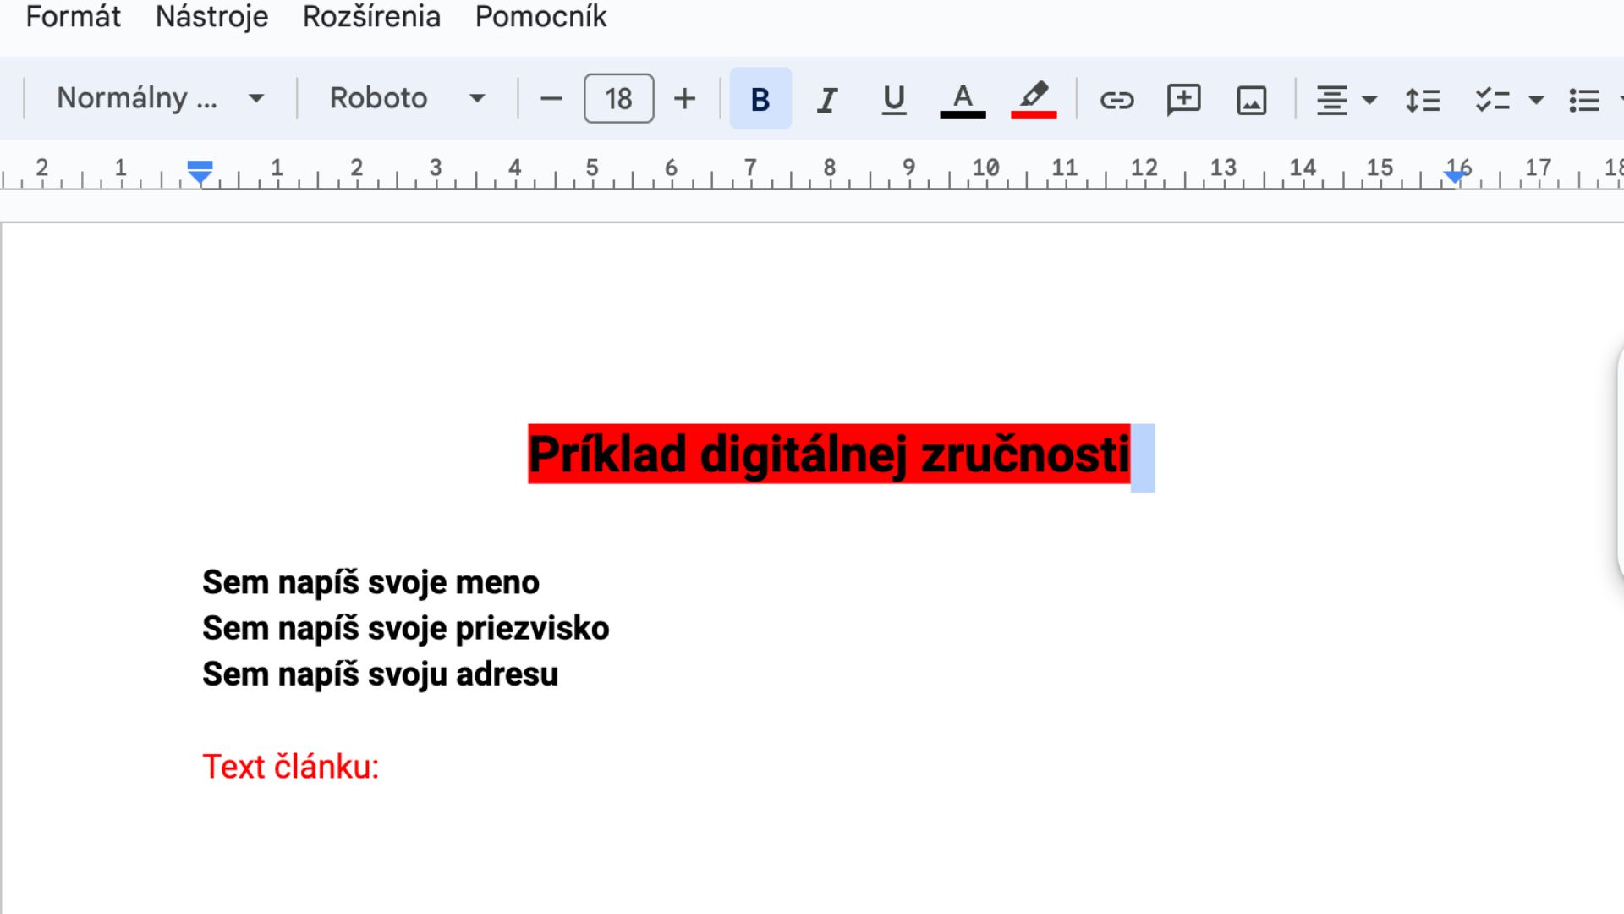Insert an image
The height and width of the screenshot is (914, 1624).
click(1251, 99)
